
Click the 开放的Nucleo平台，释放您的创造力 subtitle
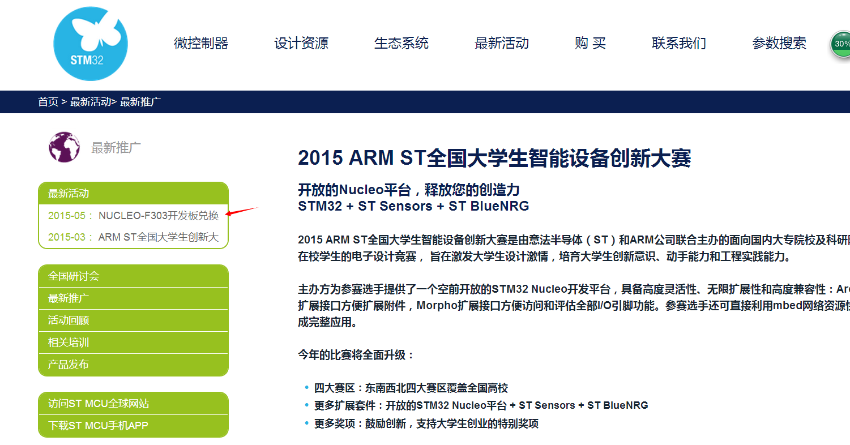[x=409, y=190]
